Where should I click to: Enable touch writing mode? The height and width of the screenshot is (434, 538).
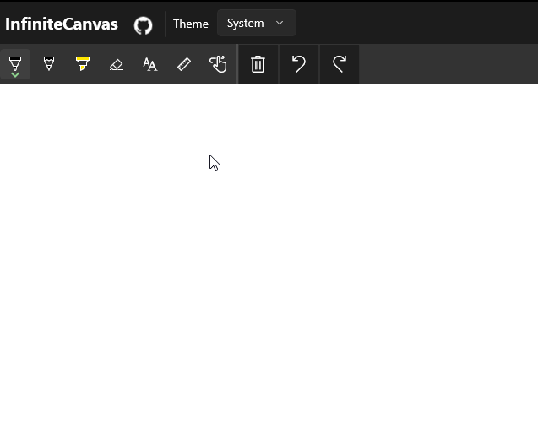[x=218, y=64]
